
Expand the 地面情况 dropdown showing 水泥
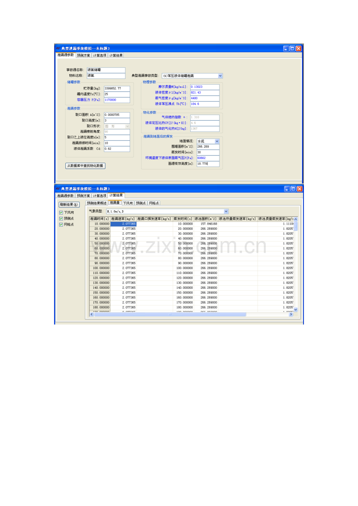217,141
